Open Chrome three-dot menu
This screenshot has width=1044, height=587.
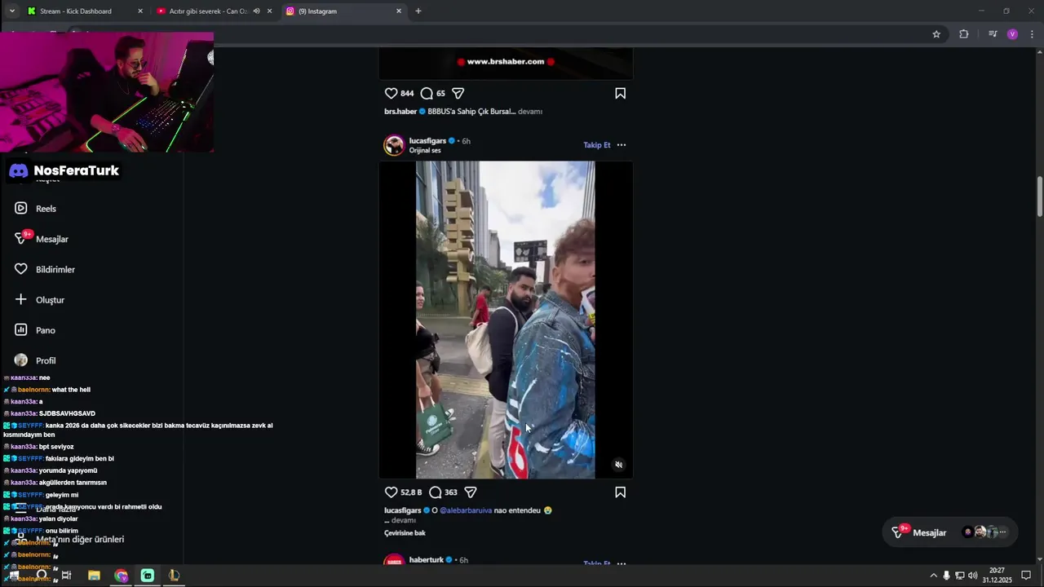click(1032, 34)
